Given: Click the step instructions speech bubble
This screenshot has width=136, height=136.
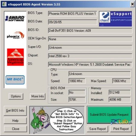Looking at the screenshot, I should (67, 120).
